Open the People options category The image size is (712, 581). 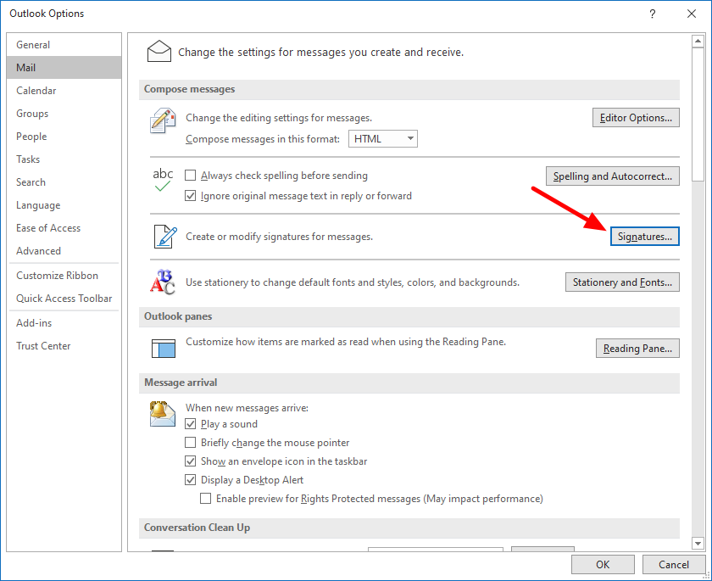64,137
